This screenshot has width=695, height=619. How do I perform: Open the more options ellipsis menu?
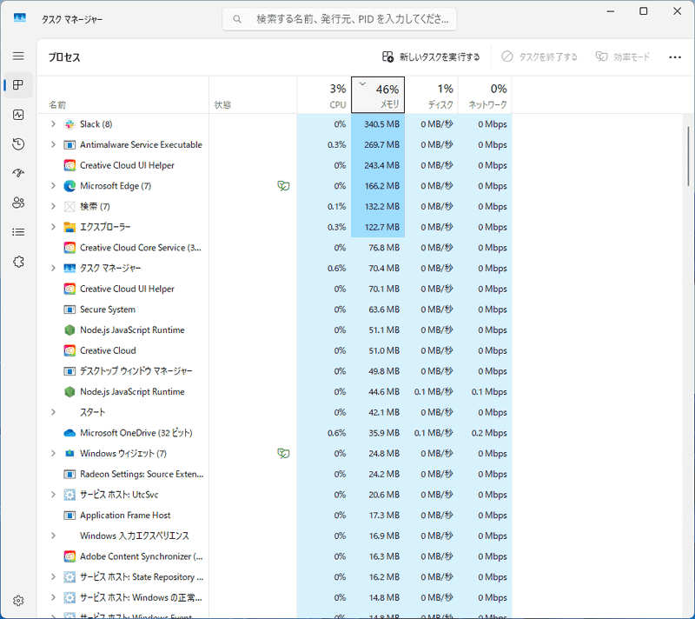675,57
